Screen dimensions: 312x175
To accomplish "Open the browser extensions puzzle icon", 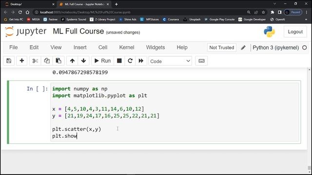I will point(272,12).
